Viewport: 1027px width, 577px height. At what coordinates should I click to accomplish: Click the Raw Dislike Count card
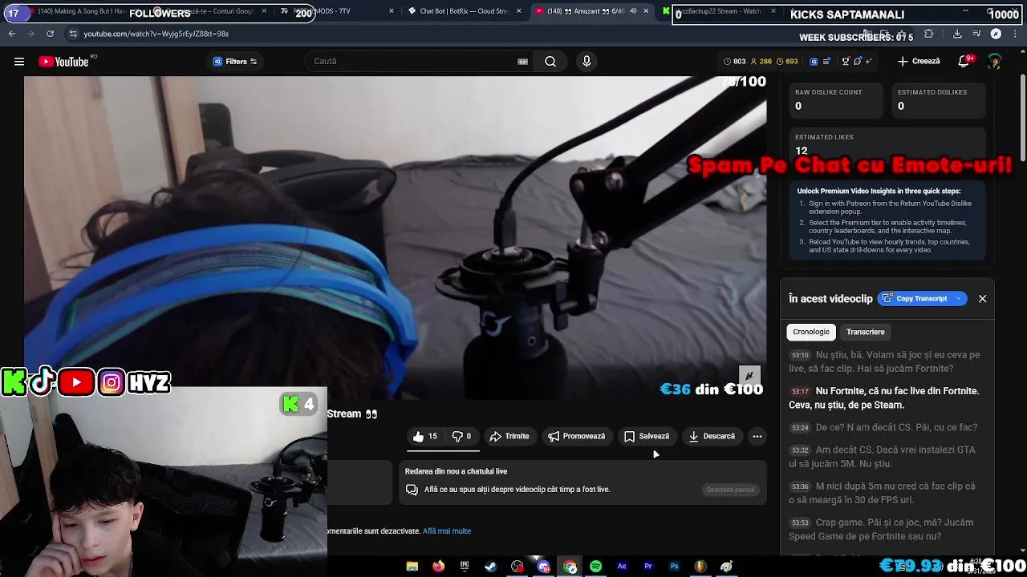[x=834, y=100]
